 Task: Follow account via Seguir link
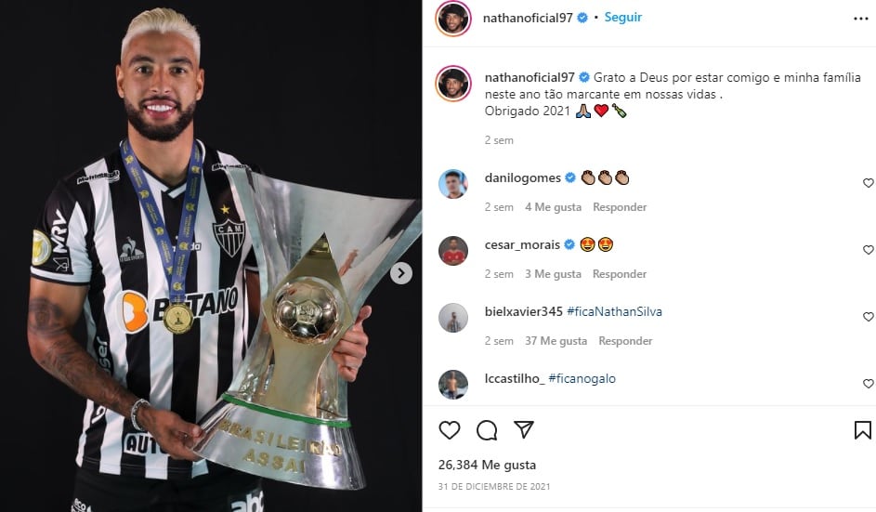coord(623,18)
